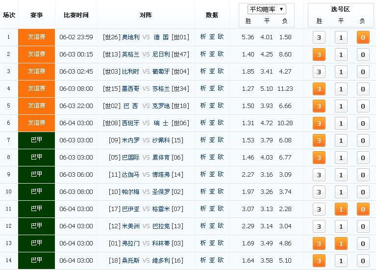Select 平 (1) for match 9 达伽马 vs 博塔弗
This screenshot has width=376, height=270.
pyautogui.click(x=341, y=175)
